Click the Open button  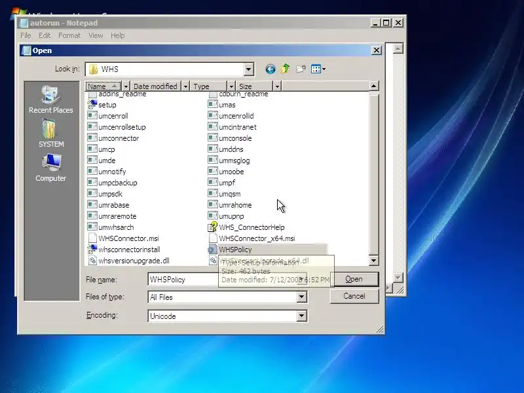354,279
